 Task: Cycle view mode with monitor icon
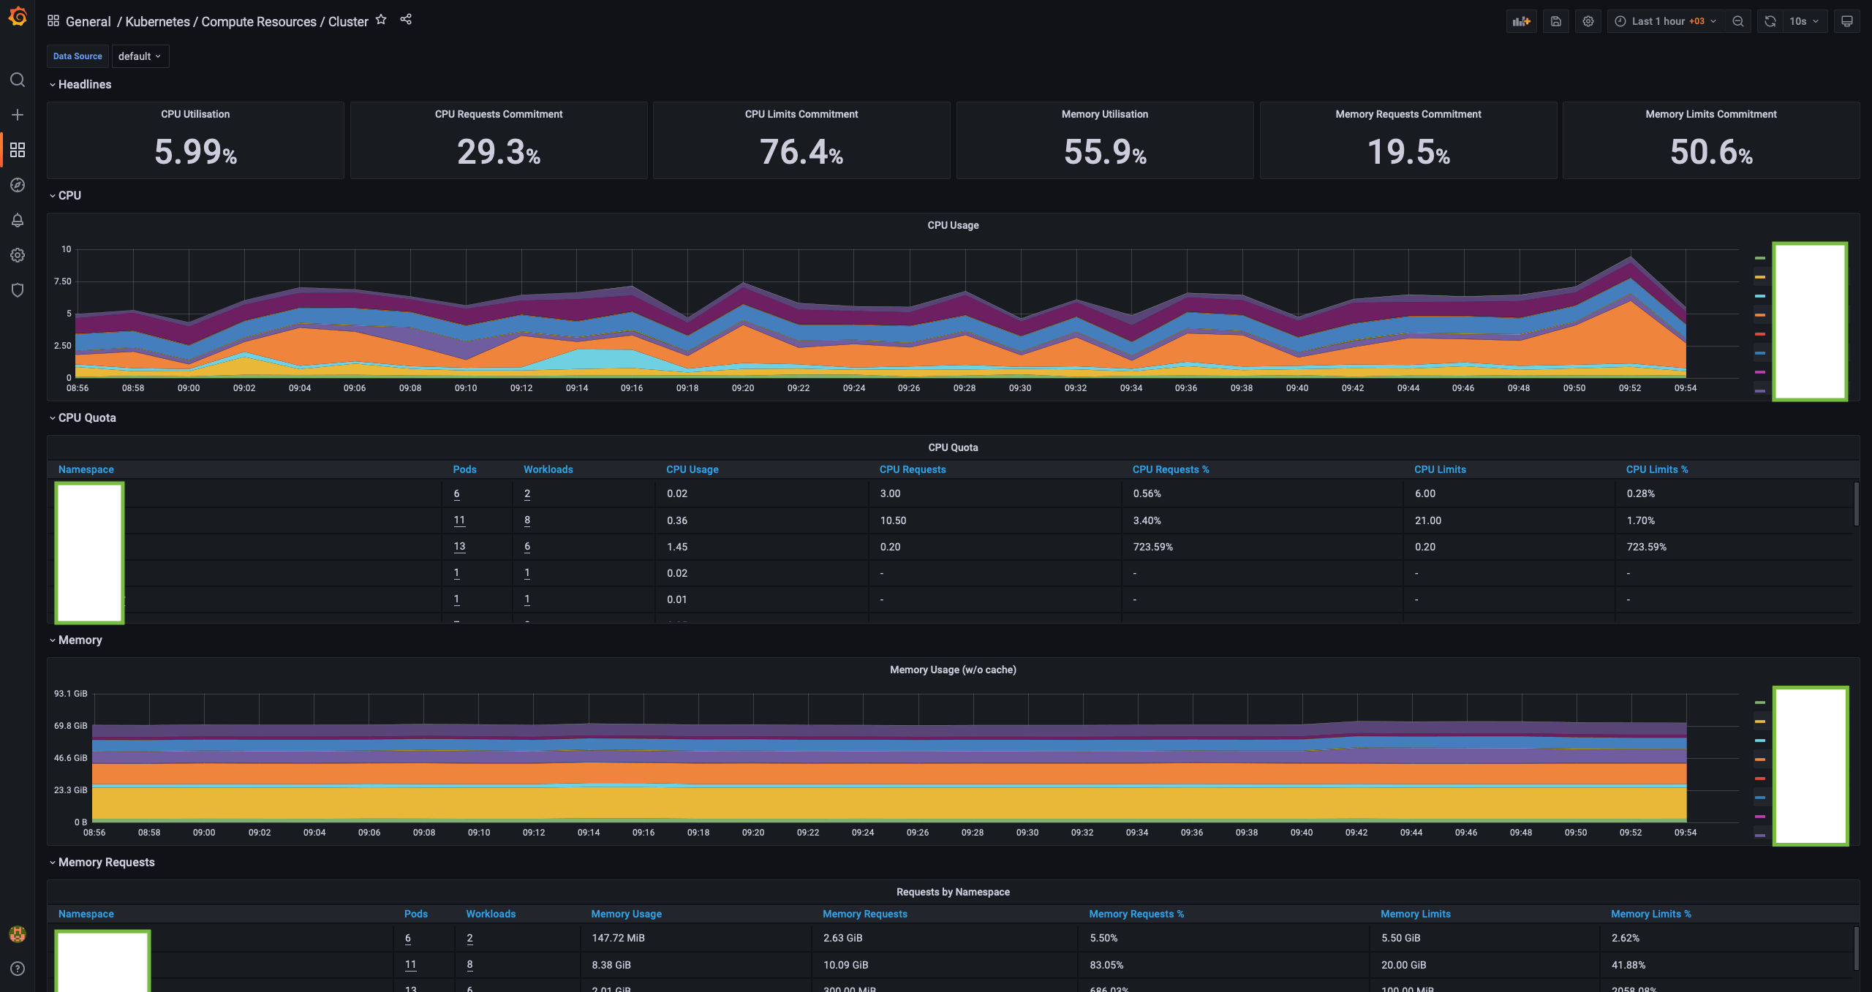pos(1847,21)
